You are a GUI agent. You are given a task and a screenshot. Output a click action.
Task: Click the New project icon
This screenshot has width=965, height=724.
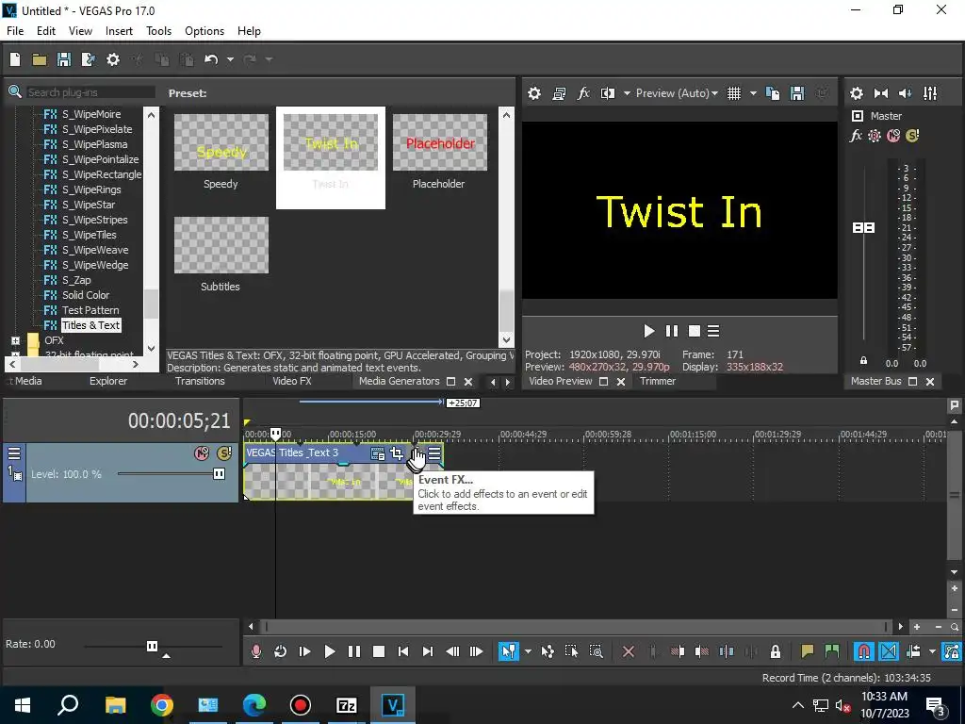click(x=15, y=59)
